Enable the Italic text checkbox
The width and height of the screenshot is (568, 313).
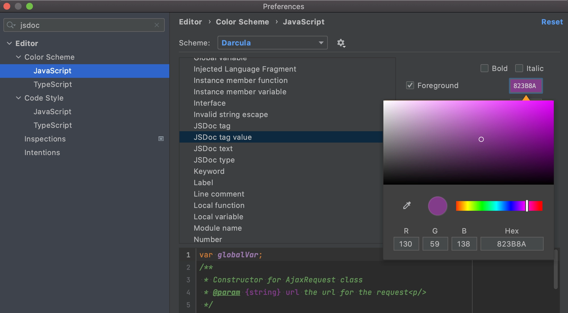coord(519,68)
